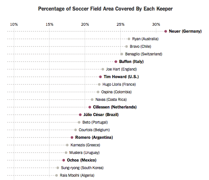Click the Buffon (Italy) maroon dot
Image resolution: width=209 pixels, height=180 pixels.
click(116, 62)
